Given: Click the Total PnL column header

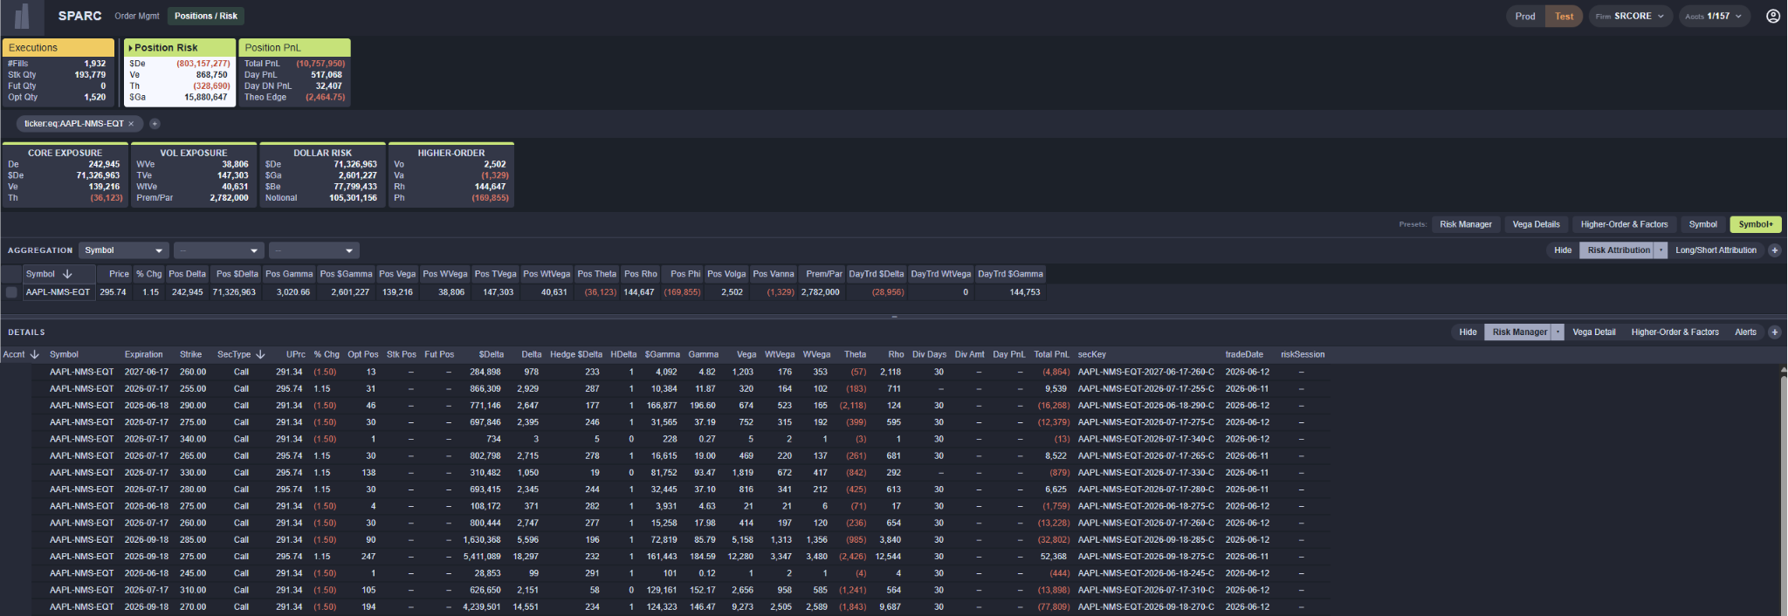Looking at the screenshot, I should pos(1051,354).
